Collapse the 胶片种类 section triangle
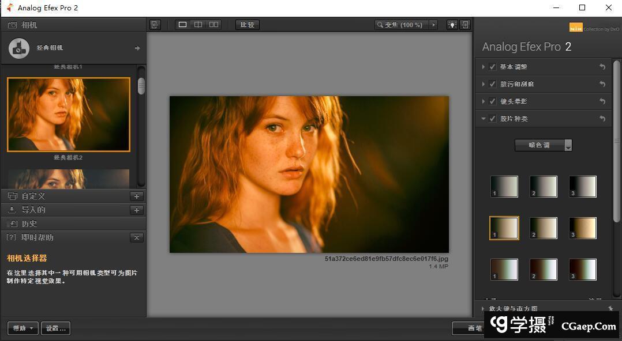 (483, 119)
